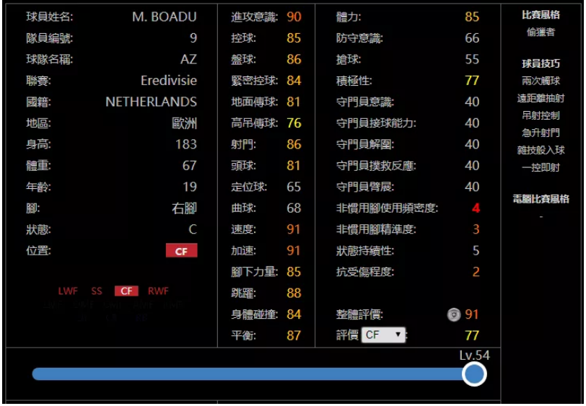Image resolution: width=586 pixels, height=406 pixels.
Task: Select LWF in the position map
Action: point(68,291)
